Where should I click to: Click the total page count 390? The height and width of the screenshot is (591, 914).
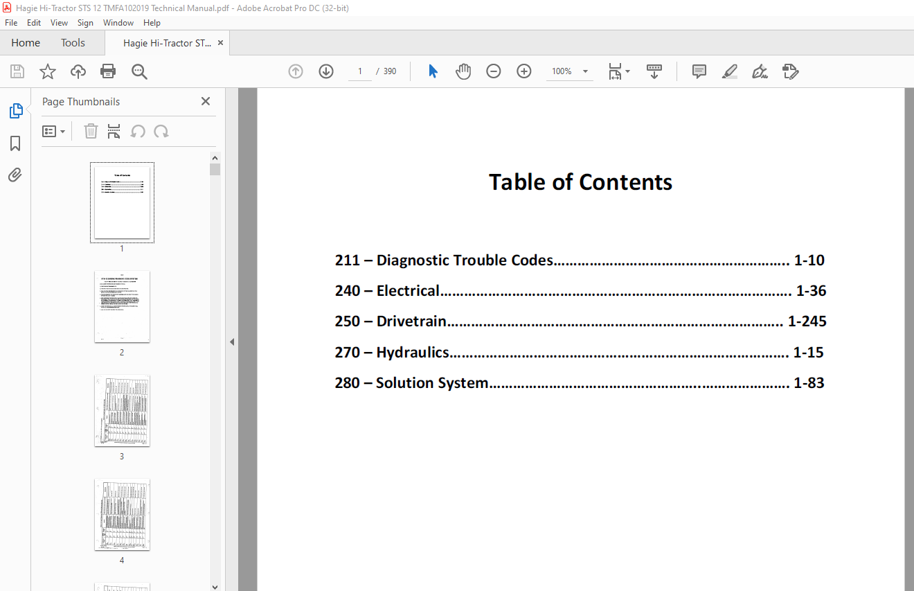tap(390, 71)
